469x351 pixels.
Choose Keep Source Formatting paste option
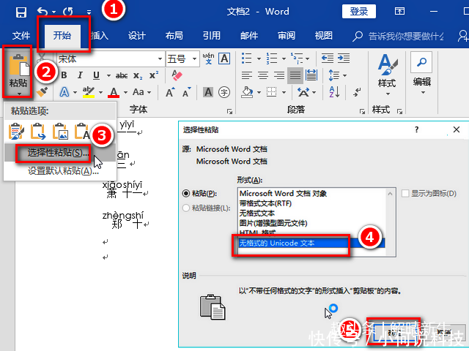tap(16, 132)
